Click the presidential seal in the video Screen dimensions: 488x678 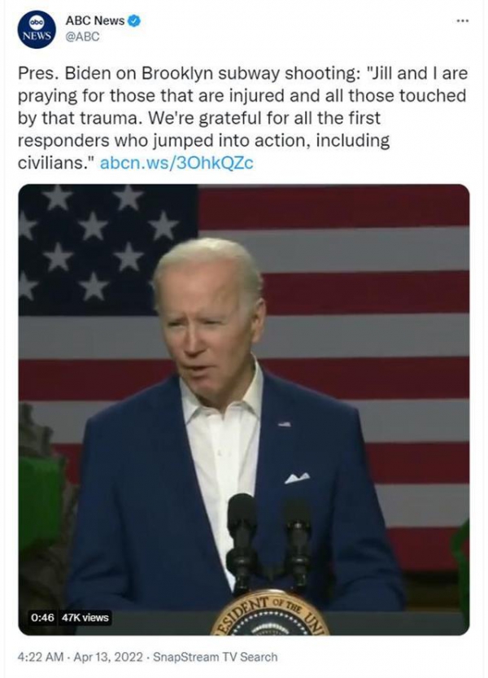[x=270, y=614]
